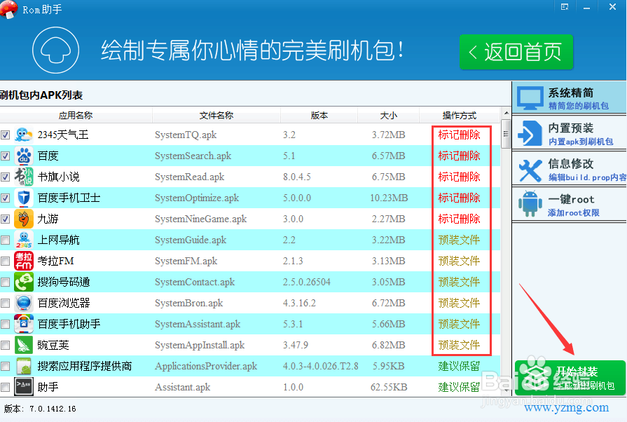627x422 pixels.
Task: Click the 考拉FM red icon
Action: click(x=24, y=261)
